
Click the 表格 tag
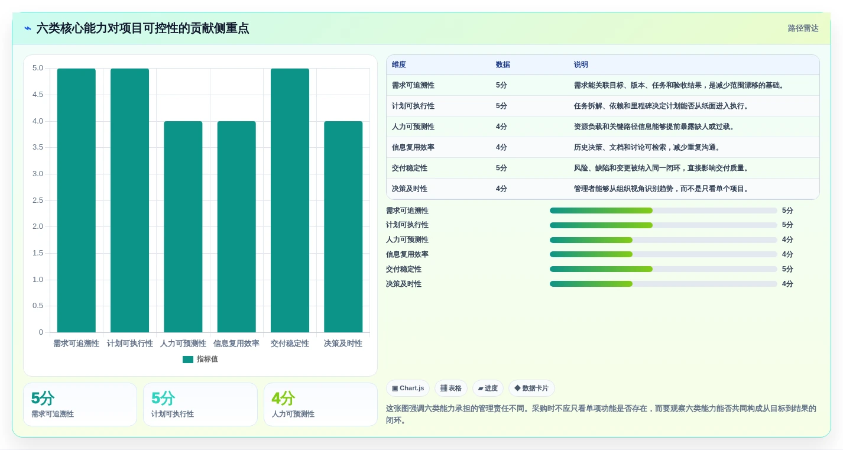tap(451, 389)
